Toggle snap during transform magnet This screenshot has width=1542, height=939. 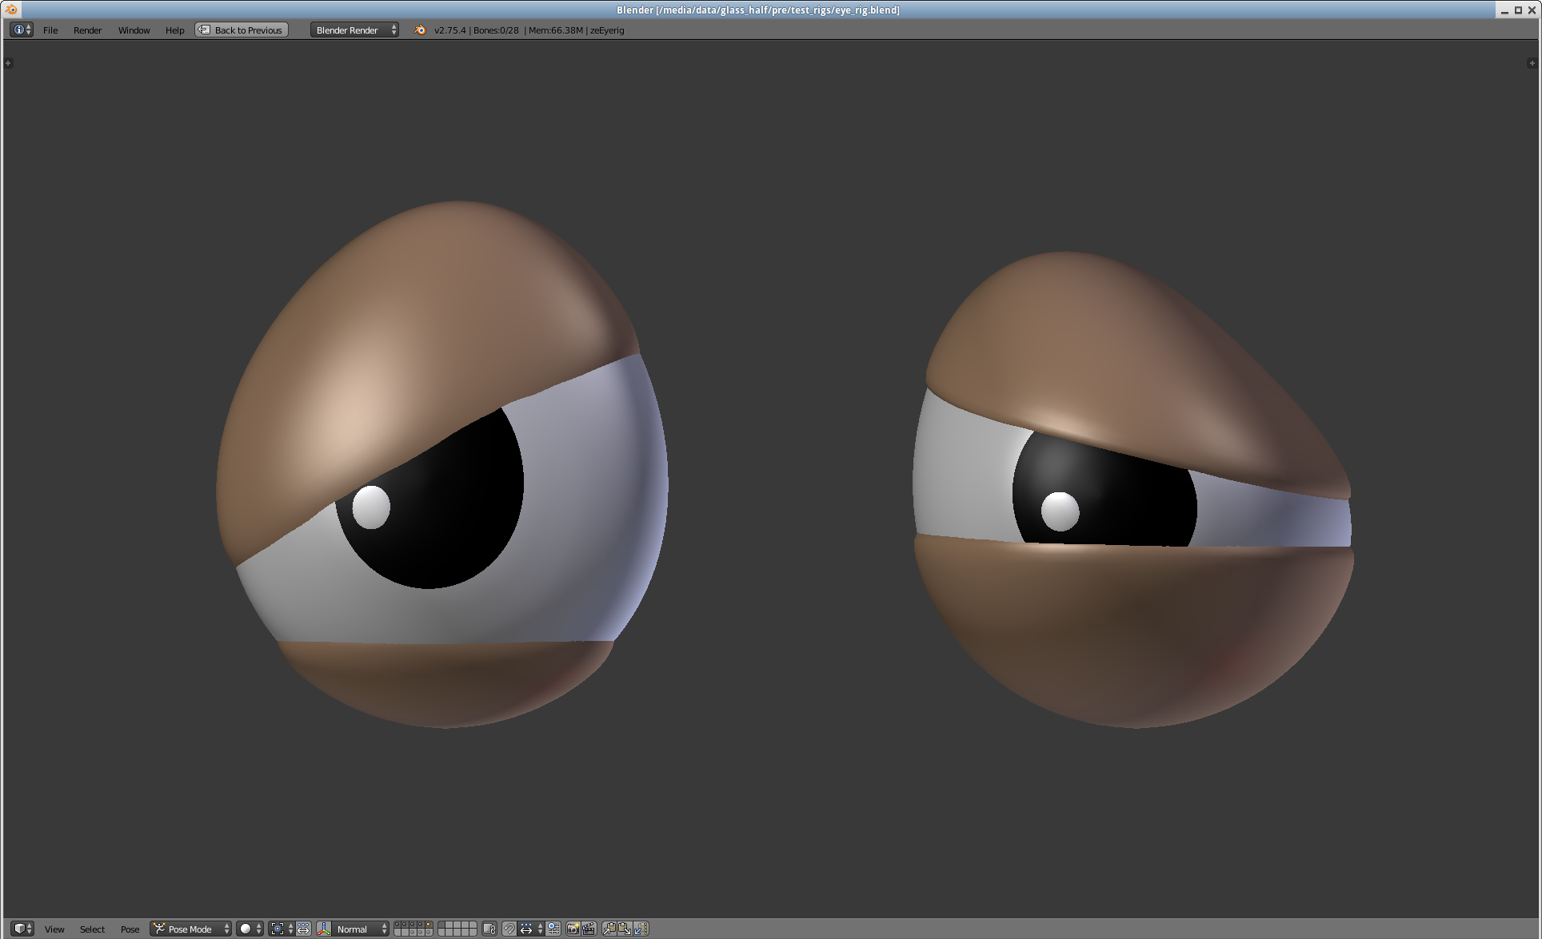tap(509, 929)
